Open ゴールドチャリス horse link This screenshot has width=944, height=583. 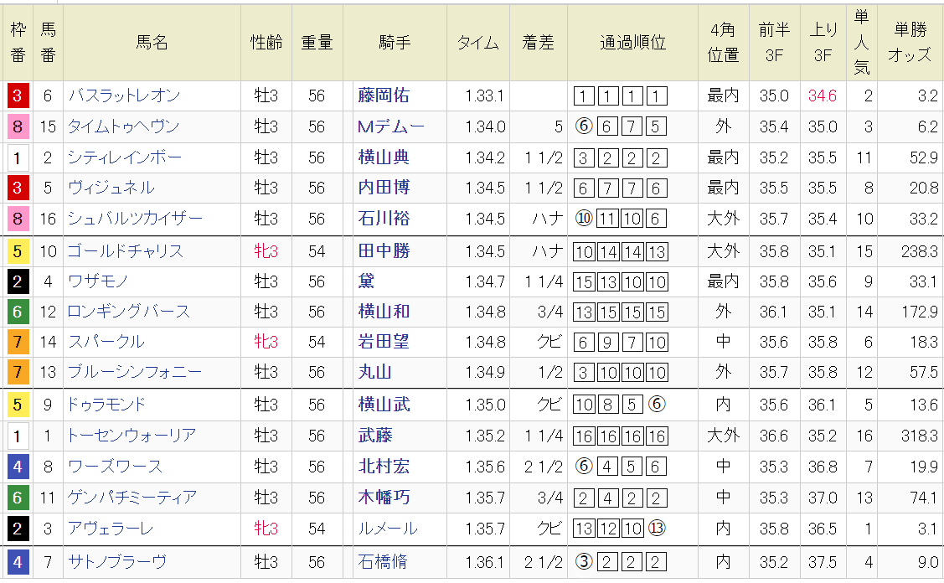pyautogui.click(x=125, y=251)
